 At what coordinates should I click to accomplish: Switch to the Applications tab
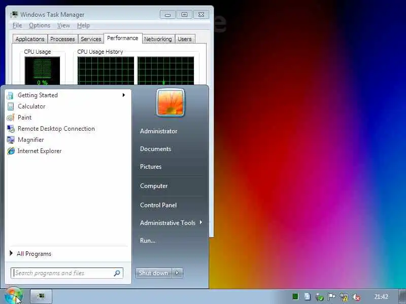click(x=30, y=39)
